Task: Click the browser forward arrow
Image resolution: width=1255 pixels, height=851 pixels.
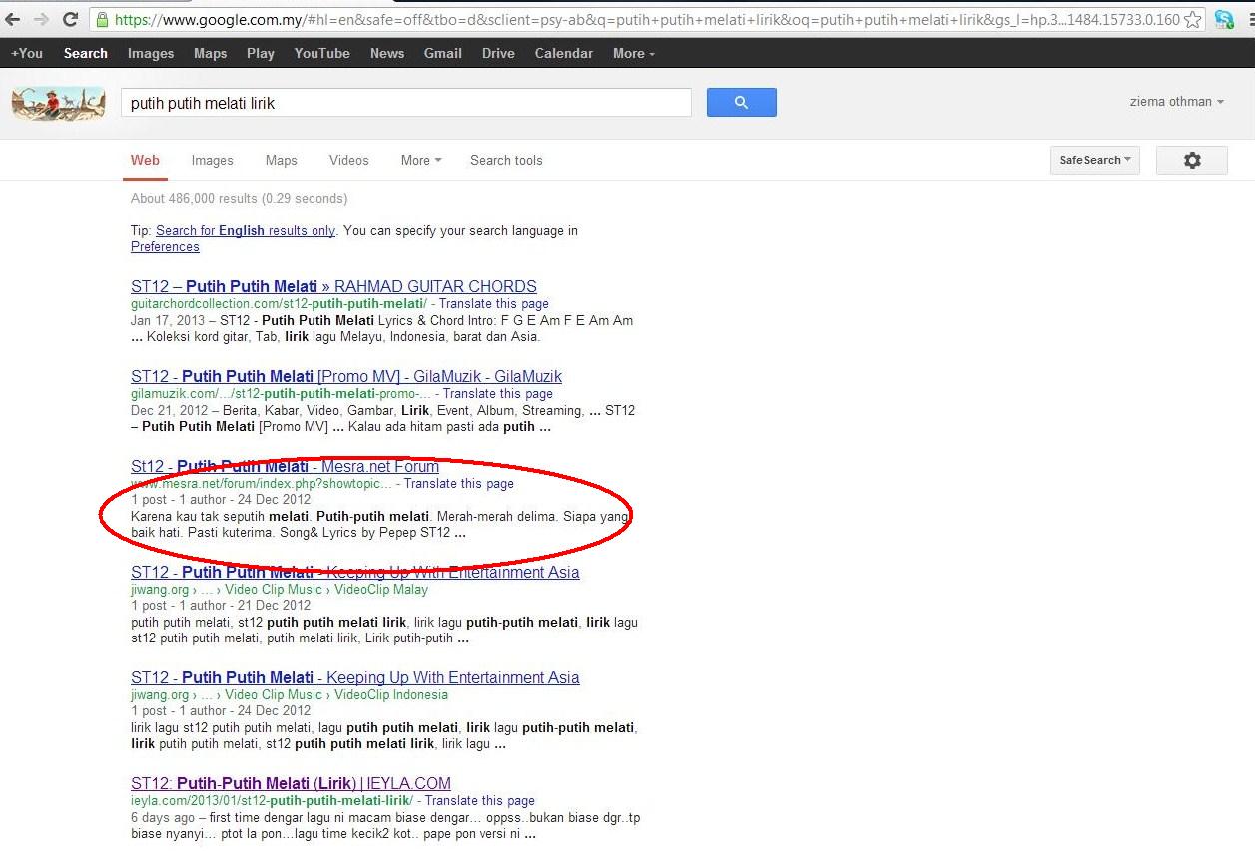Action: click(41, 19)
